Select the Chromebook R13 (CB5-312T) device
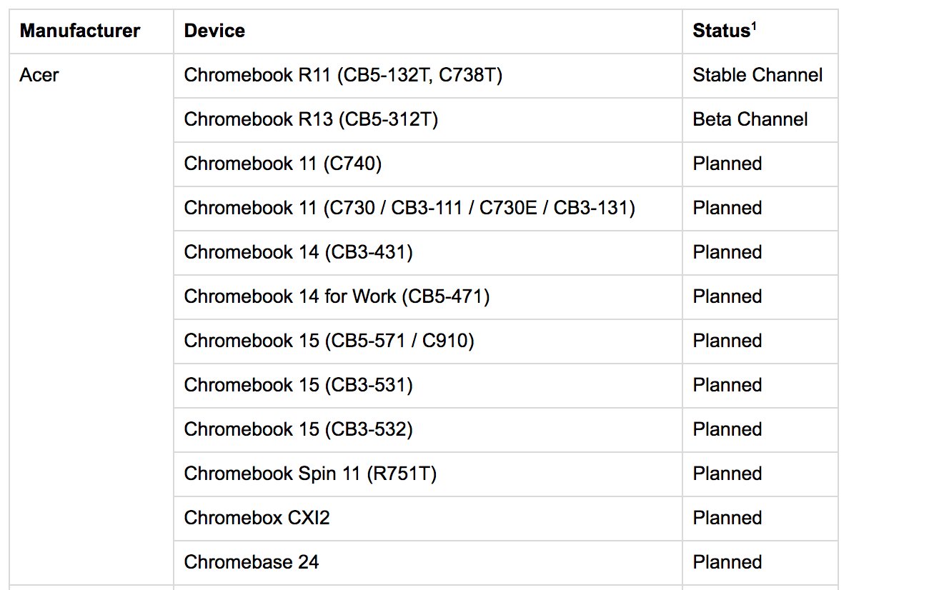This screenshot has width=939, height=590. [x=311, y=119]
